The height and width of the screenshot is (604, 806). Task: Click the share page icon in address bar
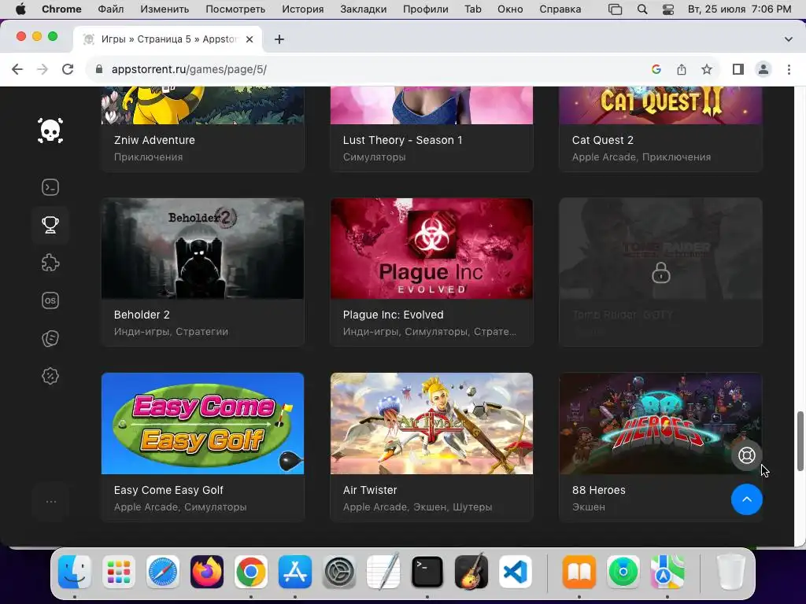click(682, 69)
